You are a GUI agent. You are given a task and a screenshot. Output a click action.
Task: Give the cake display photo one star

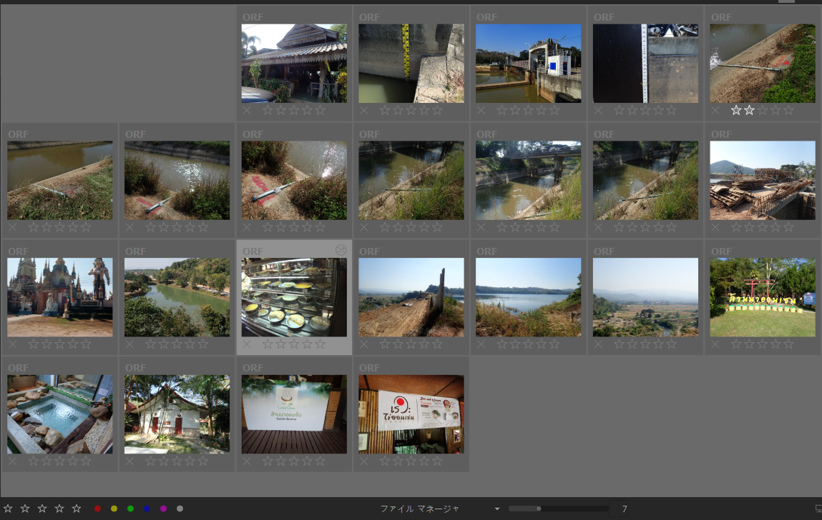click(268, 344)
